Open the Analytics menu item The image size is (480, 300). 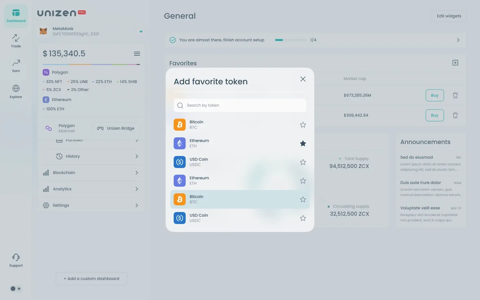(x=92, y=189)
